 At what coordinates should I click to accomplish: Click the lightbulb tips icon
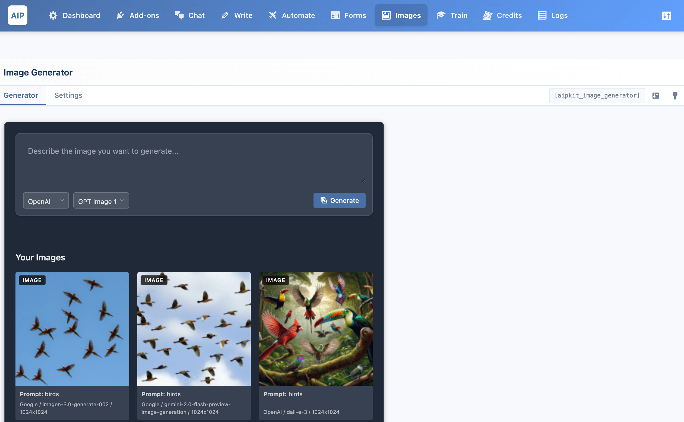[x=675, y=96]
